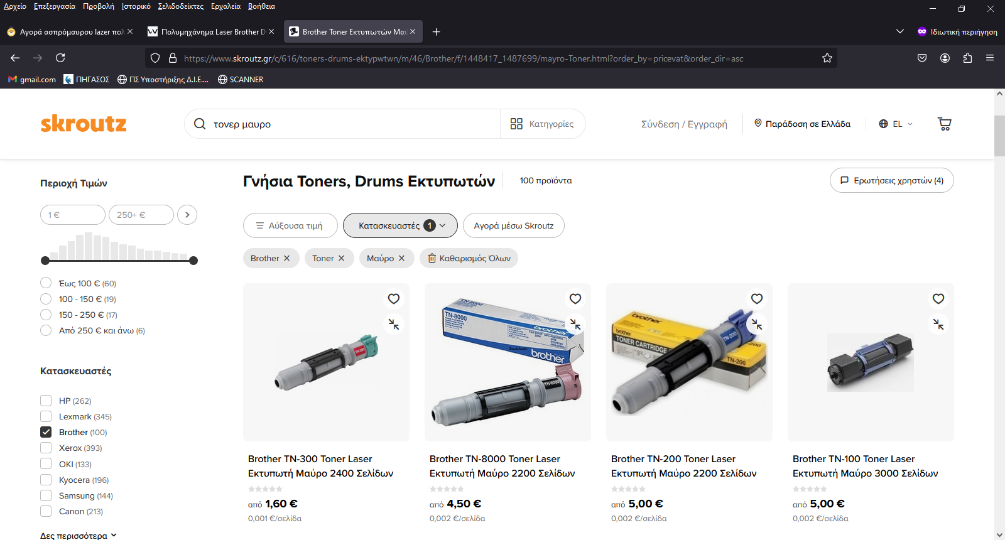This screenshot has height=540, width=1005.
Task: Switch to Πολυμηχάνημα Laser Brother tab
Action: (x=212, y=31)
